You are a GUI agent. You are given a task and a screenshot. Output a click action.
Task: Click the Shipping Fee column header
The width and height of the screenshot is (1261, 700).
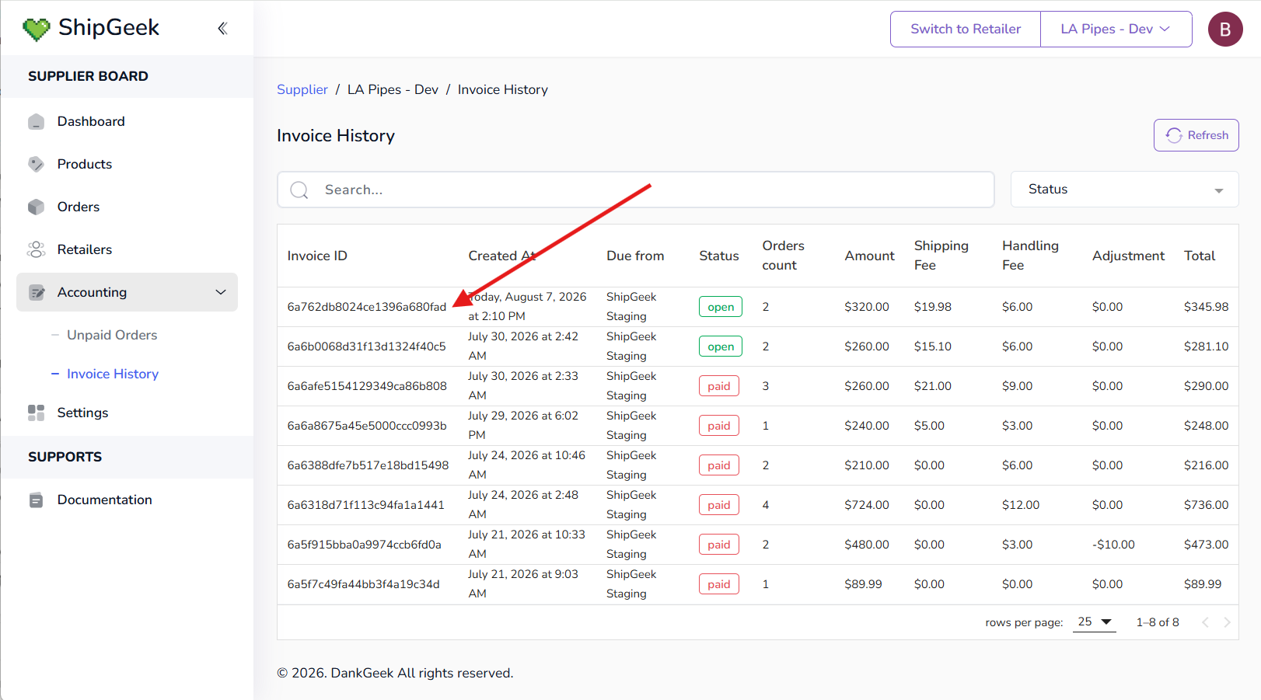[x=941, y=256]
